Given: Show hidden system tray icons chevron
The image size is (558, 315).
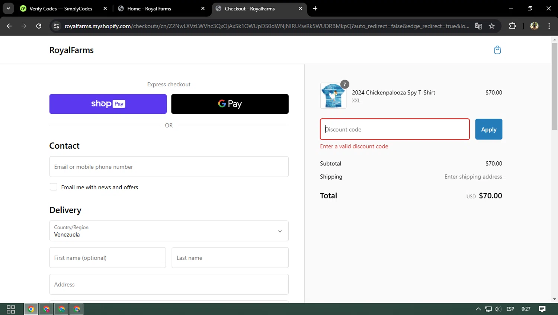Looking at the screenshot, I should click(478, 309).
